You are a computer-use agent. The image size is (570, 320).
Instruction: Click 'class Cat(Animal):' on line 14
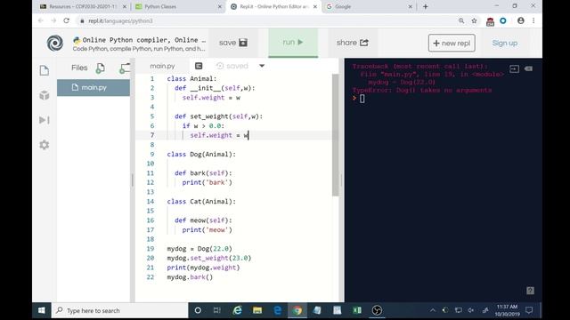coord(201,202)
